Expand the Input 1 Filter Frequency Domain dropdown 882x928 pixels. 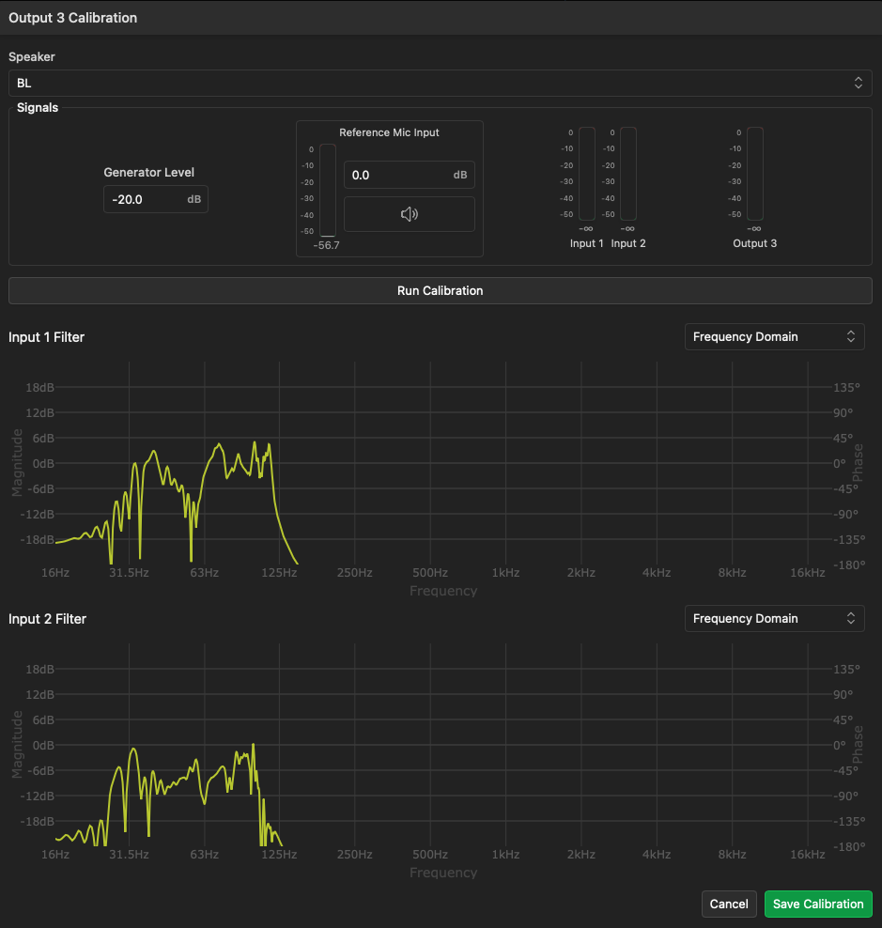tap(774, 337)
